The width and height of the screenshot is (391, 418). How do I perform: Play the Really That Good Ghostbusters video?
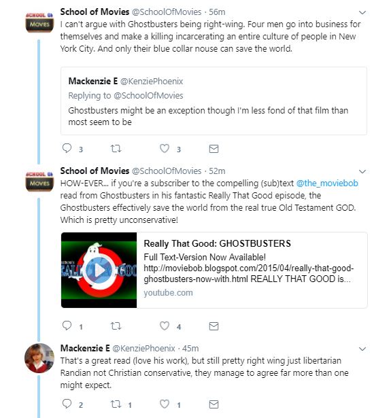click(99, 270)
